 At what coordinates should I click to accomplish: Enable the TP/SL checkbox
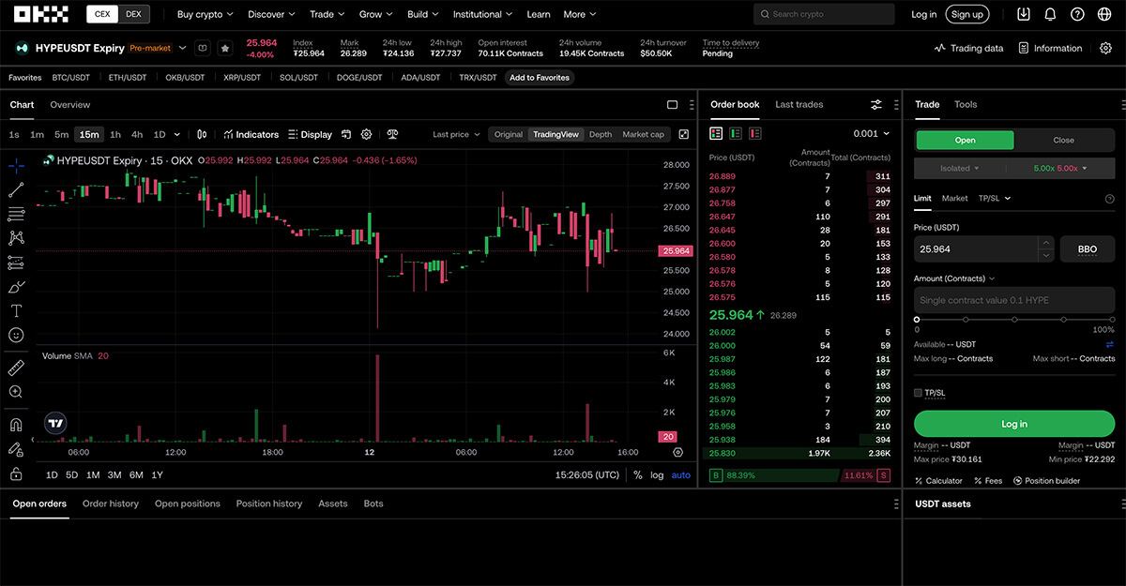[x=919, y=393]
